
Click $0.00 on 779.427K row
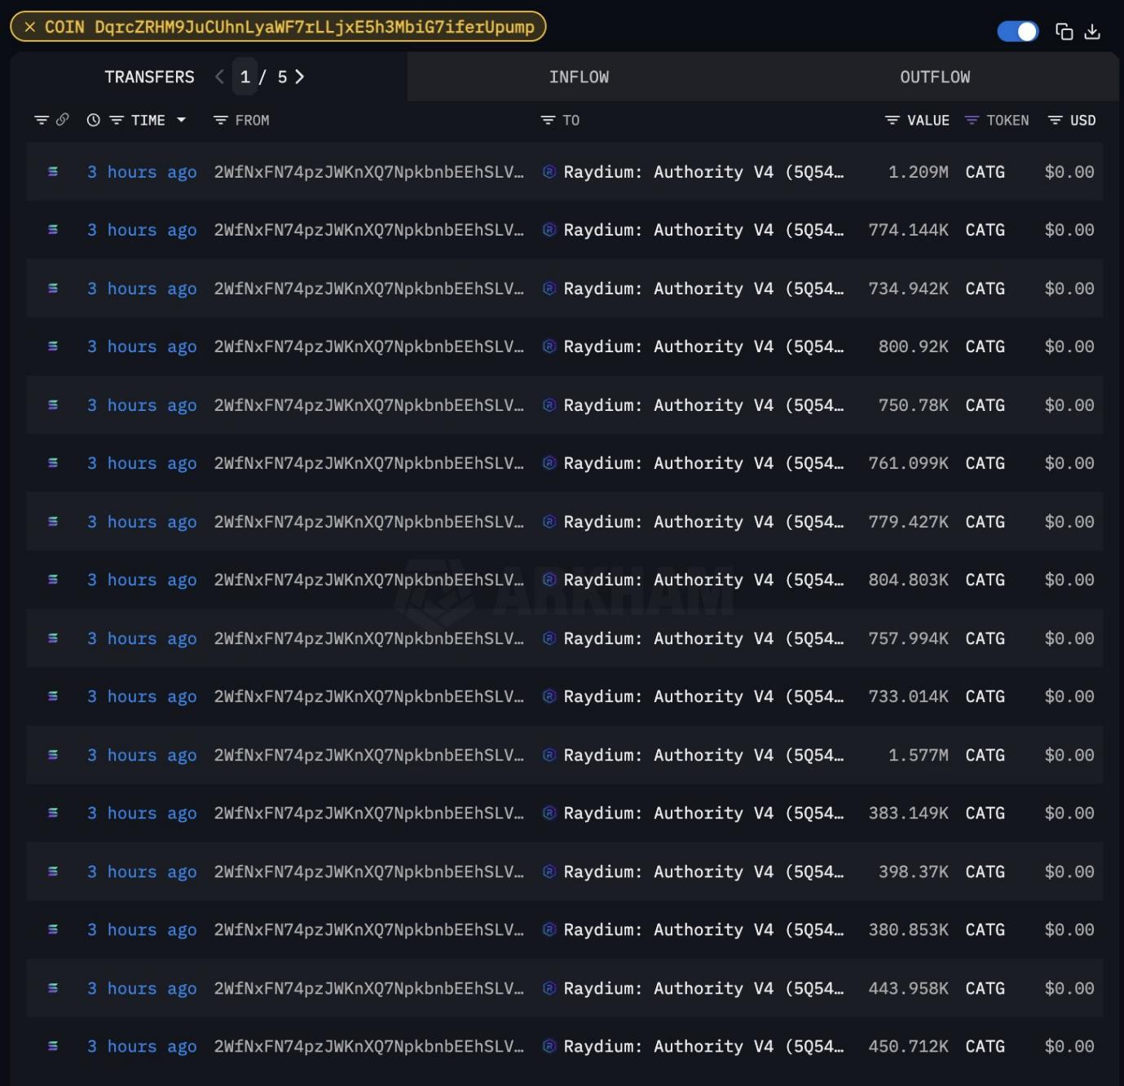tap(1069, 522)
